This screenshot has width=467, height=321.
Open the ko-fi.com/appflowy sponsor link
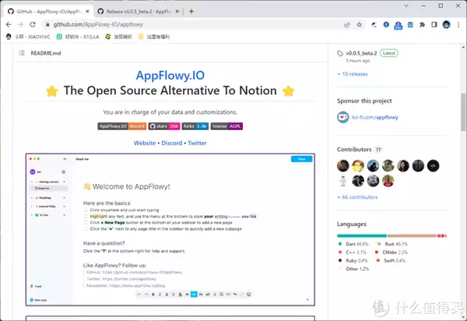[375, 118]
